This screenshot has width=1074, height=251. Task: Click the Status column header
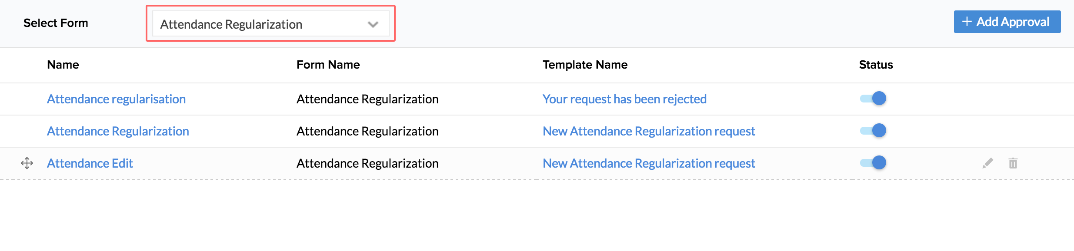876,65
